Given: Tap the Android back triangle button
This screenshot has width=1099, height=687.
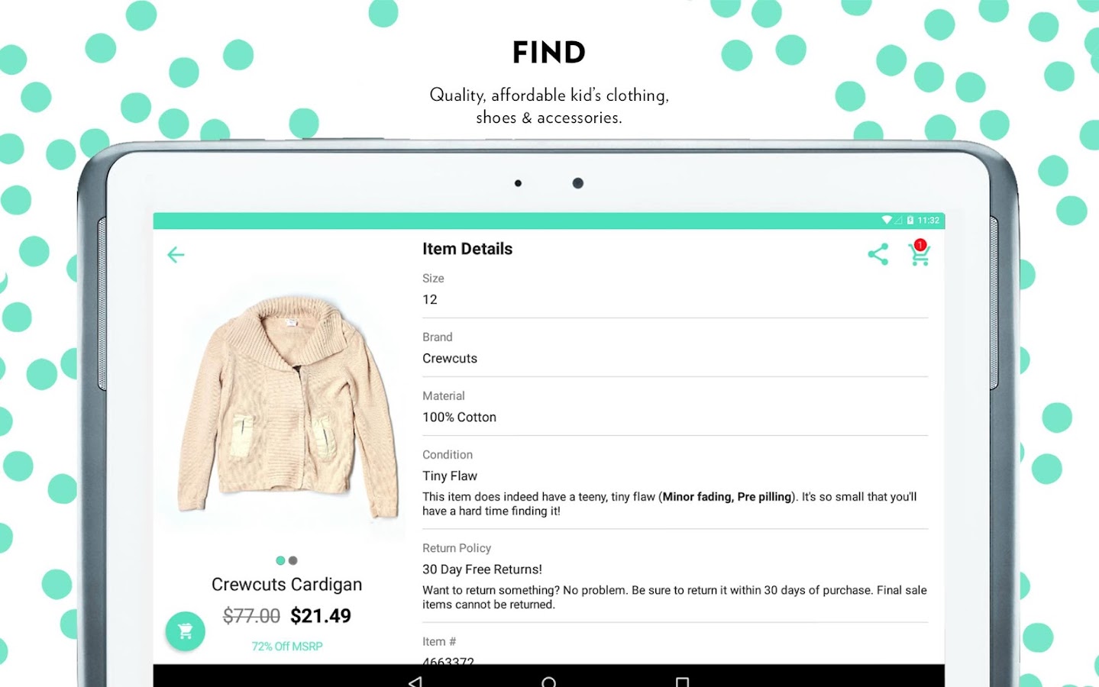Looking at the screenshot, I should (415, 682).
